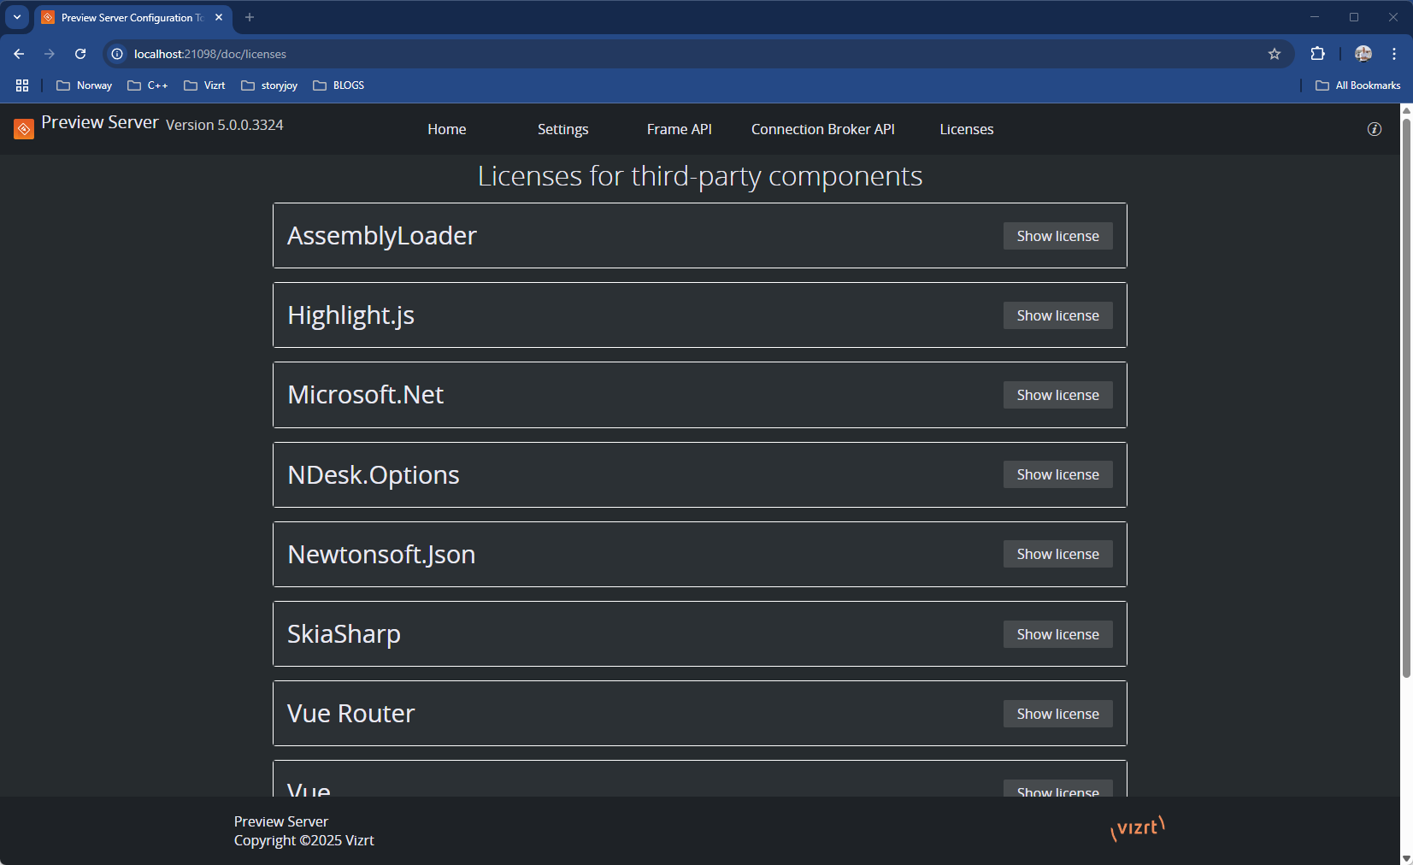Open the All Bookmarks folder
Image resolution: width=1413 pixels, height=865 pixels.
pyautogui.click(x=1358, y=85)
